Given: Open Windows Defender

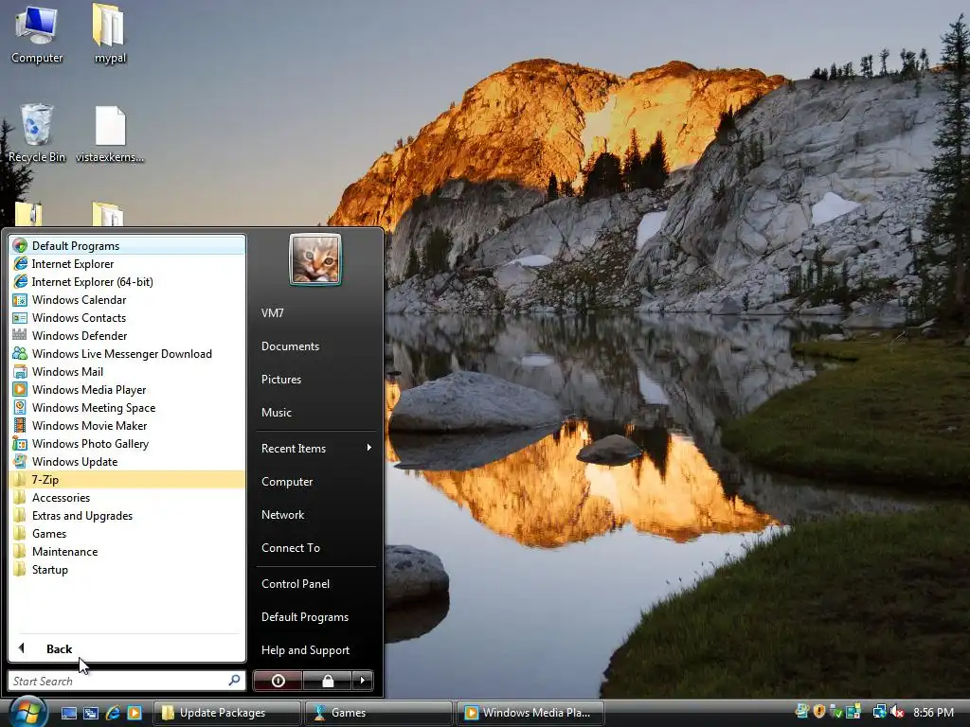Looking at the screenshot, I should click(x=128, y=336).
